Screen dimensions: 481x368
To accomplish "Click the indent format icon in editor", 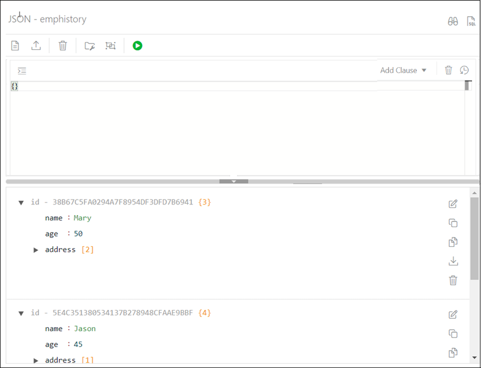I will pyautogui.click(x=22, y=71).
